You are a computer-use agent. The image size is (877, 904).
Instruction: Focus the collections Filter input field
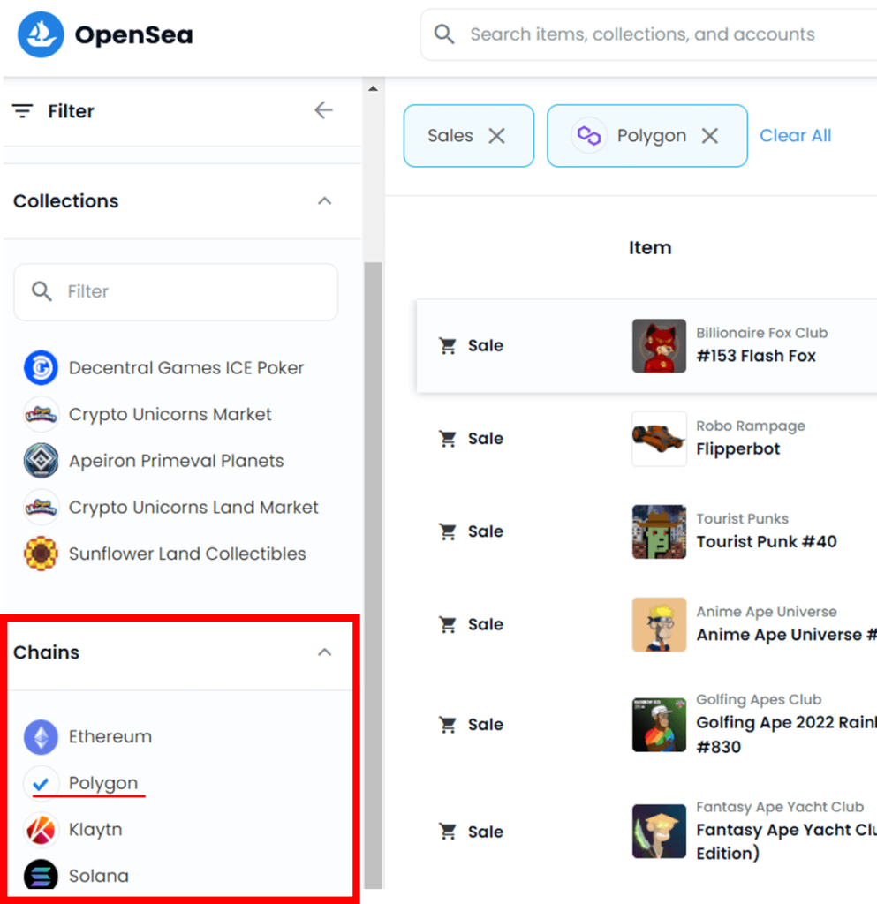[176, 292]
